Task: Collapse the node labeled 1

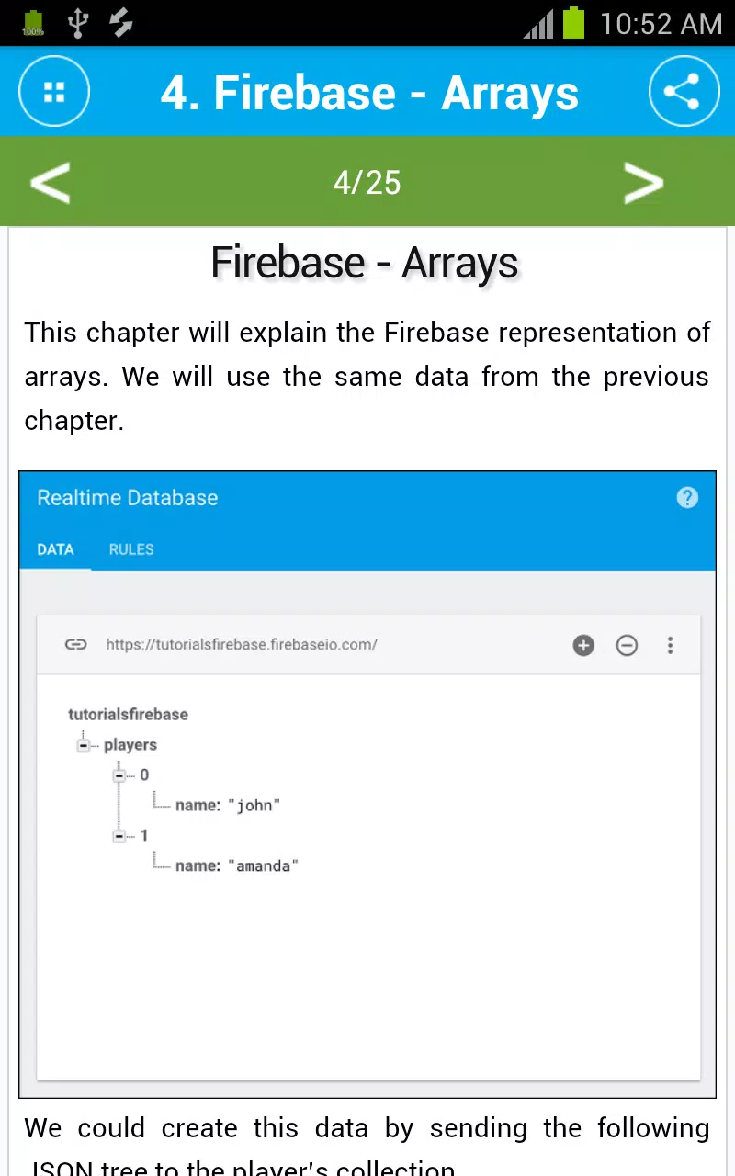Action: point(119,836)
